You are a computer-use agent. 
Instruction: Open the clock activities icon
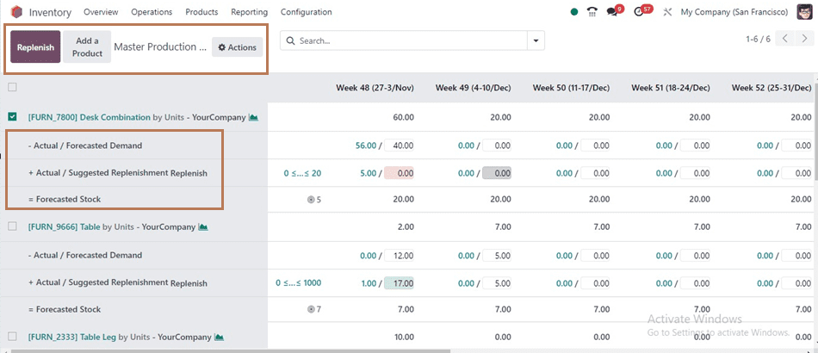[x=639, y=11]
